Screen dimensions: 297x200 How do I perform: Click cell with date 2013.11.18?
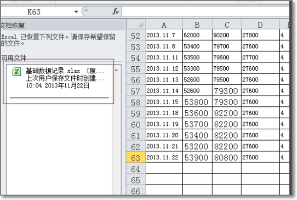click(164, 113)
